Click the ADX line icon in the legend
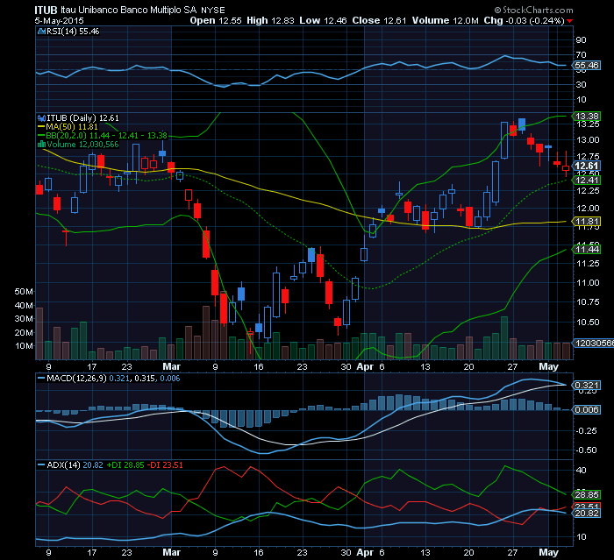614x560 pixels. tap(41, 464)
